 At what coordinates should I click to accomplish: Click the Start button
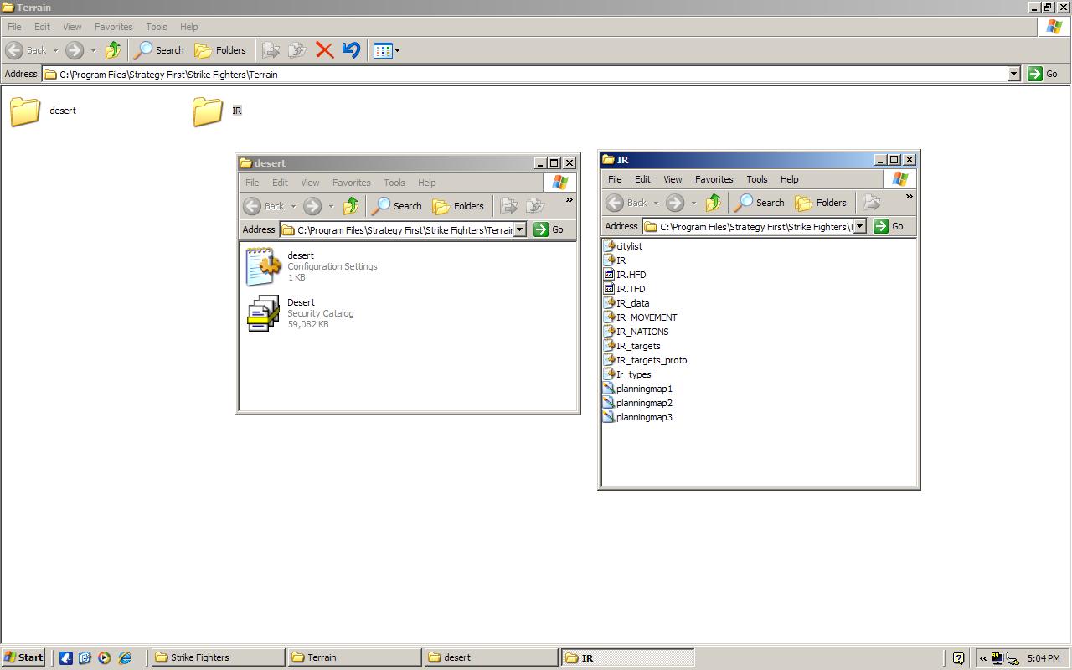coord(23,657)
